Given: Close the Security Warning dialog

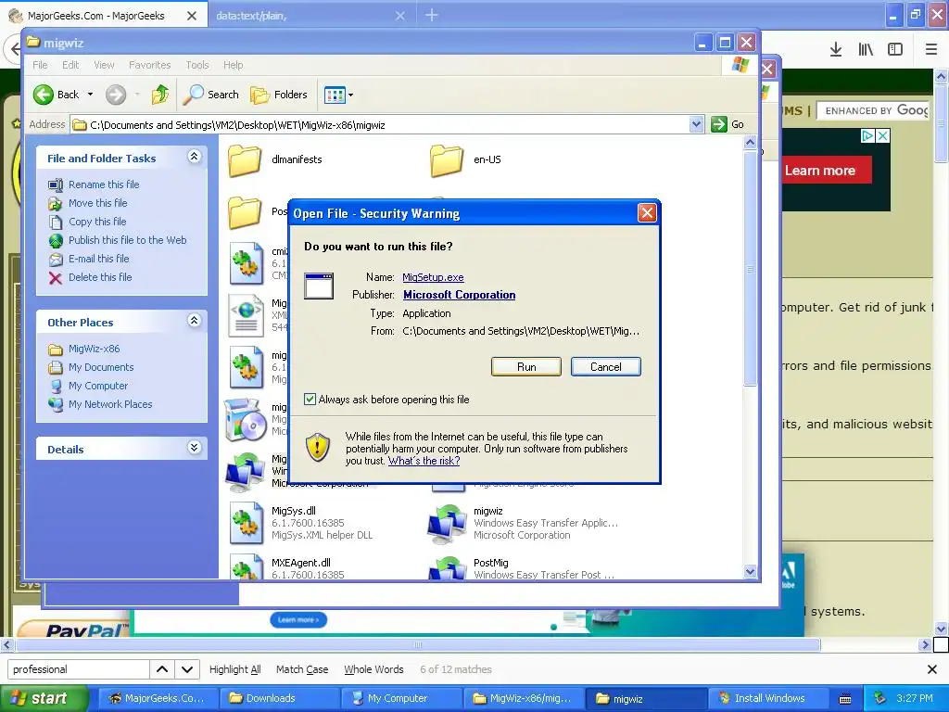Looking at the screenshot, I should pyautogui.click(x=647, y=213).
